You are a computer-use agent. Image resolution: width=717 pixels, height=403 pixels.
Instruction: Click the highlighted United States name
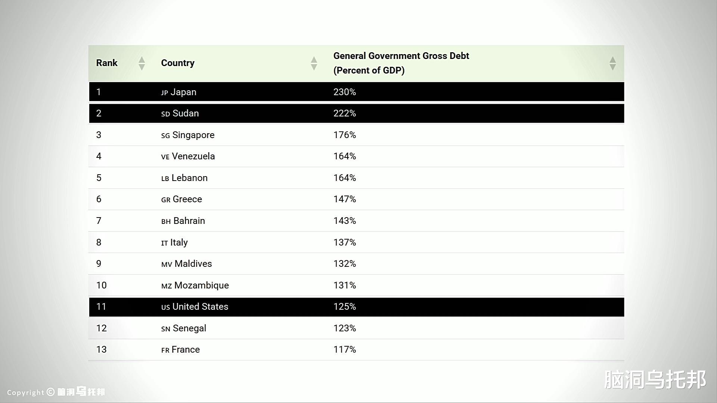coord(200,307)
